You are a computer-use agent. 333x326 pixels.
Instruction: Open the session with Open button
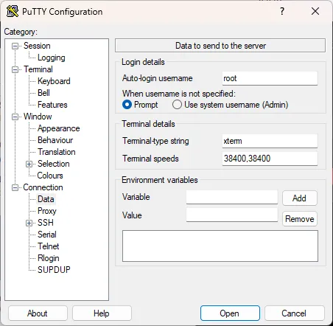[230, 313]
